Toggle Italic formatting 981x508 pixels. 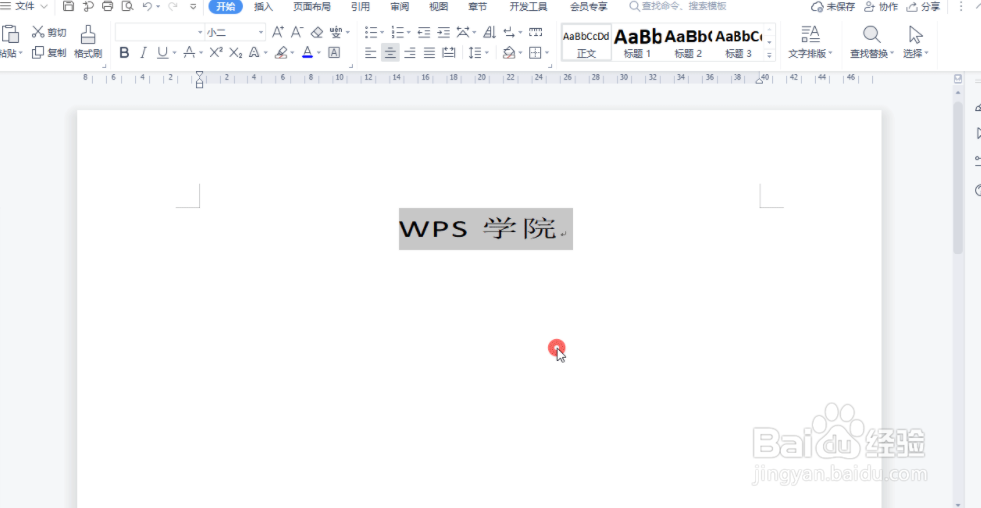(x=144, y=53)
